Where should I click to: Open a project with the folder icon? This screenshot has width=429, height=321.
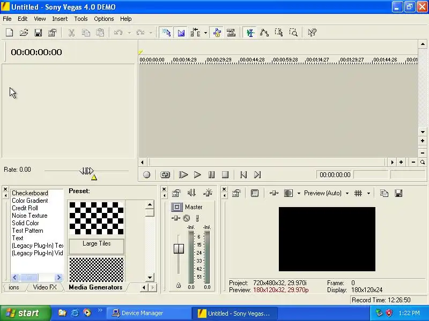[x=24, y=33]
